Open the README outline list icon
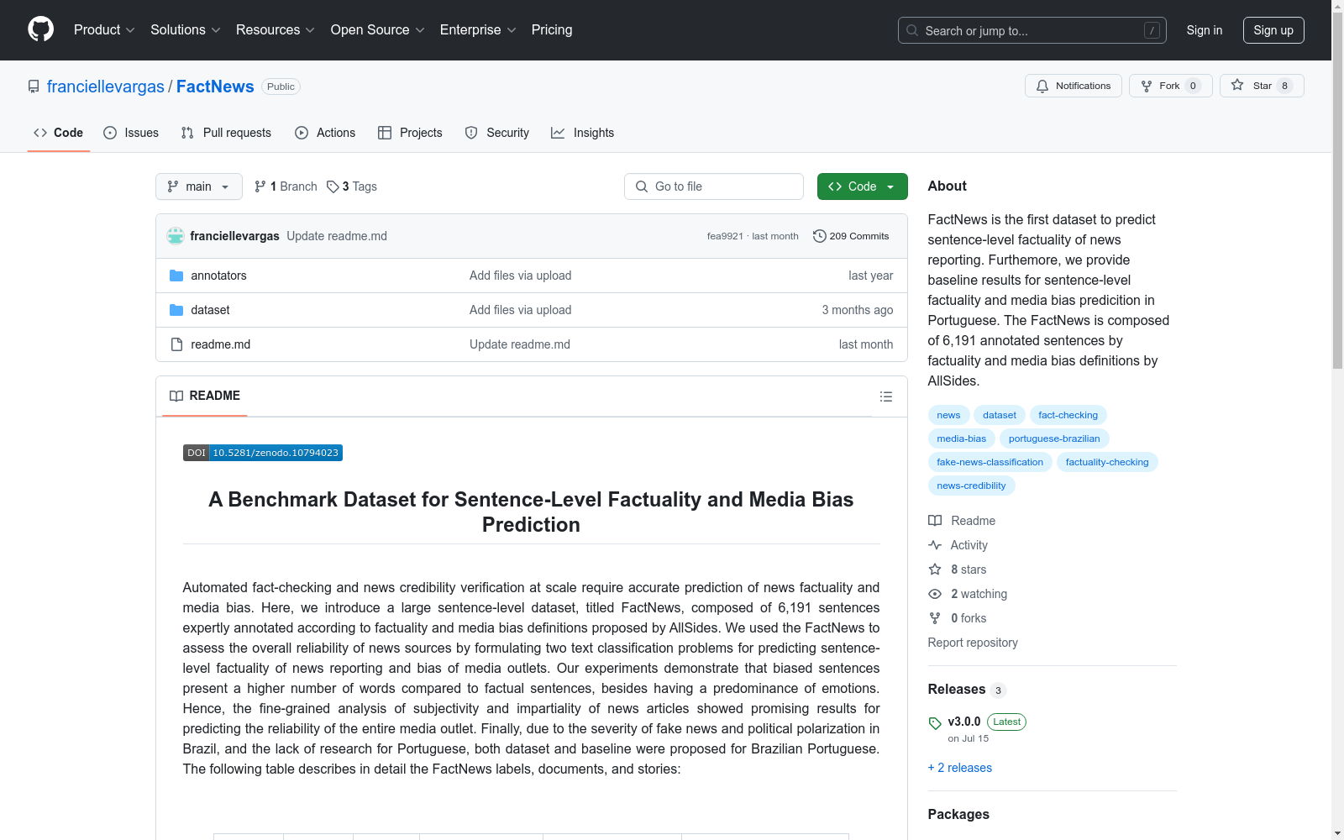 pos(886,396)
